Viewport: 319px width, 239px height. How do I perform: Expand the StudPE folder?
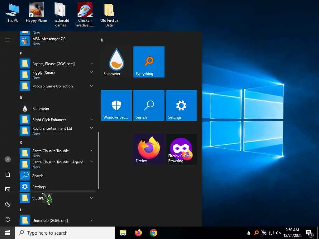tap(57, 198)
